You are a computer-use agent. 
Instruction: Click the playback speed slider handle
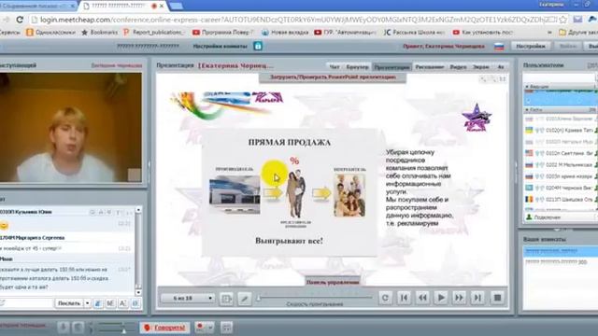pos(259,298)
